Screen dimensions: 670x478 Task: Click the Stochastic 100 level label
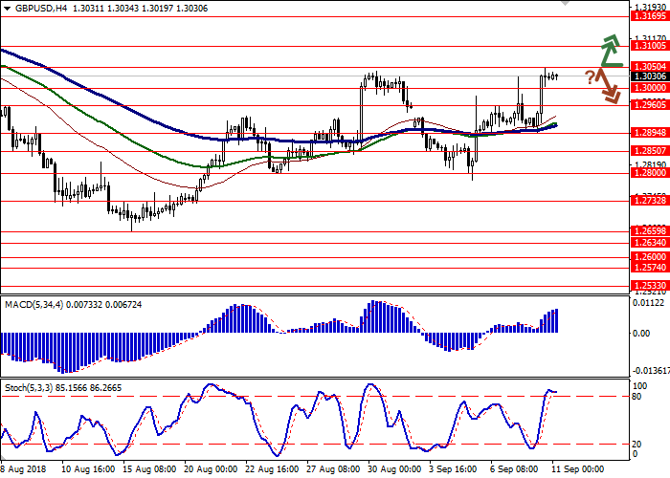639,386
